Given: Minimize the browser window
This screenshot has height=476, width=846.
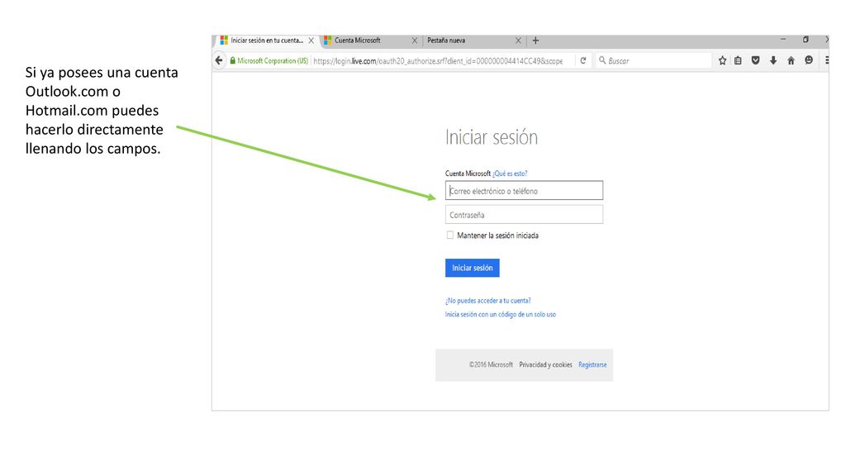Looking at the screenshot, I should click(783, 40).
